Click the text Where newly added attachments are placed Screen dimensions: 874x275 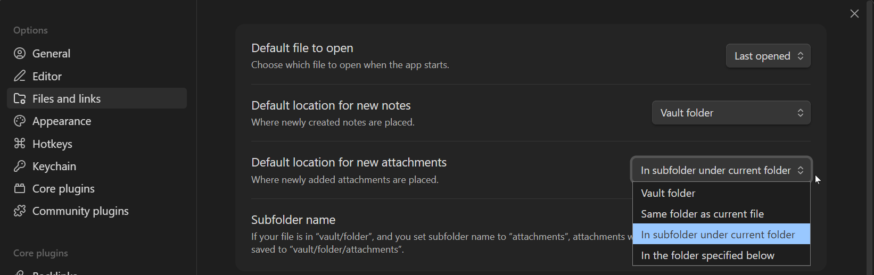tap(345, 180)
